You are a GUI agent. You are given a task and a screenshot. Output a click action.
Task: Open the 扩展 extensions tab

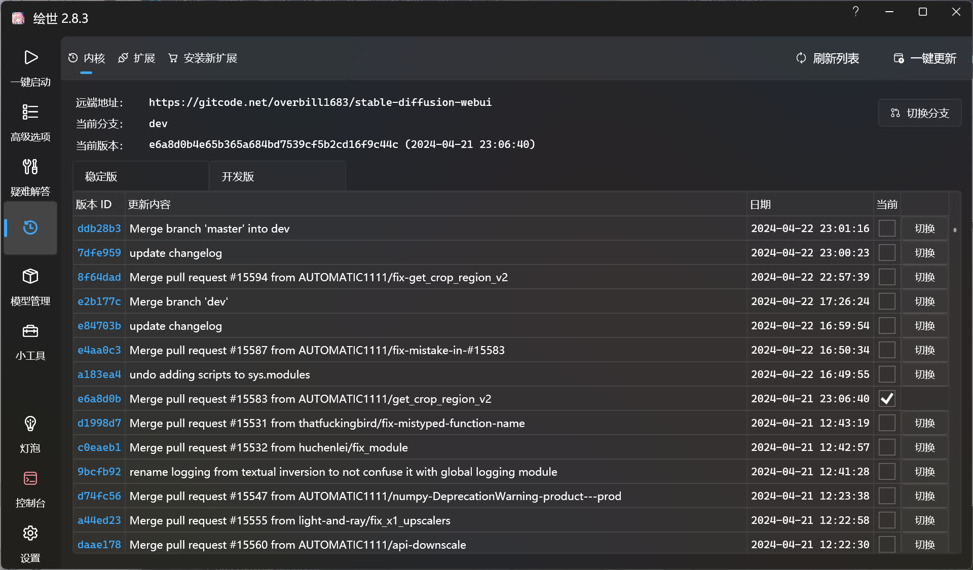[137, 58]
